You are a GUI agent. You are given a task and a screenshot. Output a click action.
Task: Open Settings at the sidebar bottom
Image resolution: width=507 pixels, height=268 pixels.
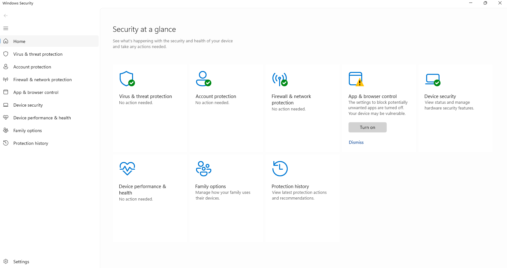click(49, 261)
